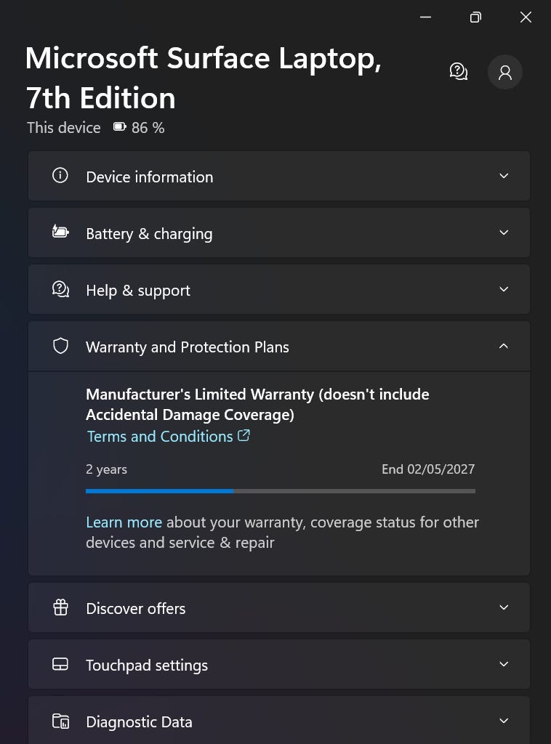Click the Help & support icon
The width and height of the screenshot is (551, 744).
60,289
